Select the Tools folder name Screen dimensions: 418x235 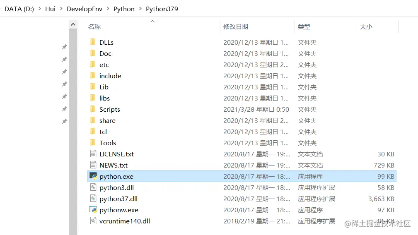pos(108,143)
